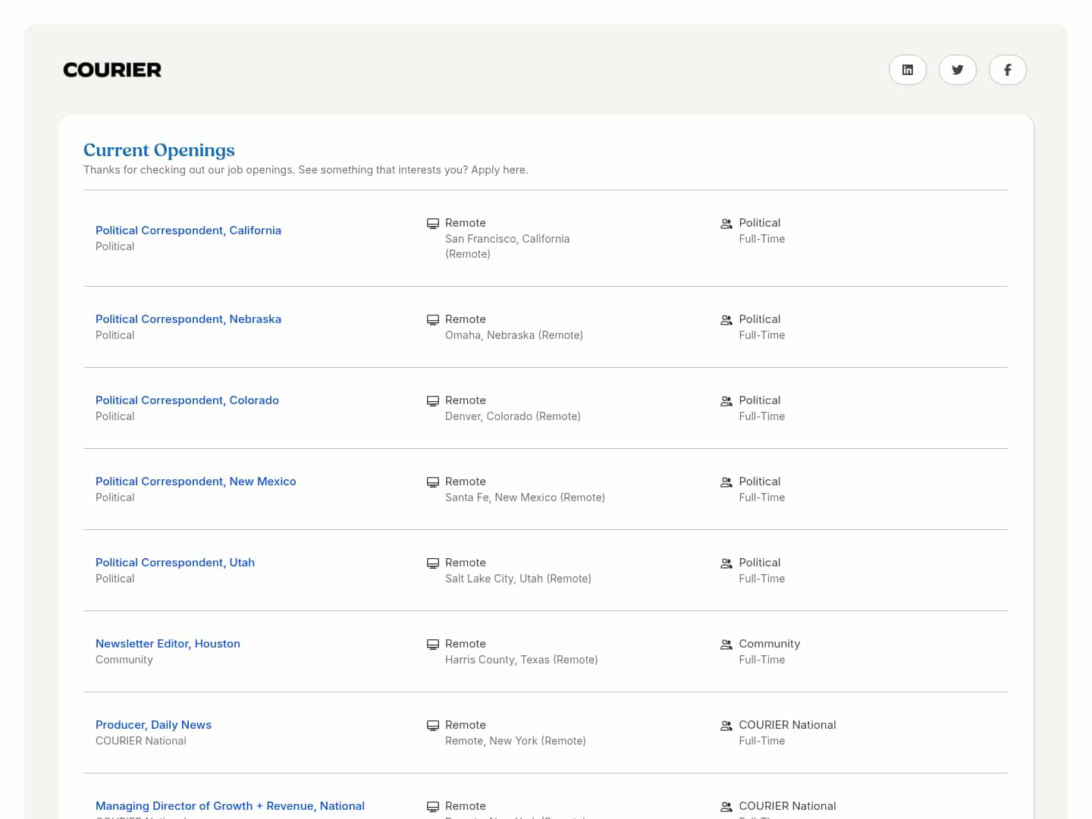Click people icon in Nebraska job row

(x=726, y=320)
